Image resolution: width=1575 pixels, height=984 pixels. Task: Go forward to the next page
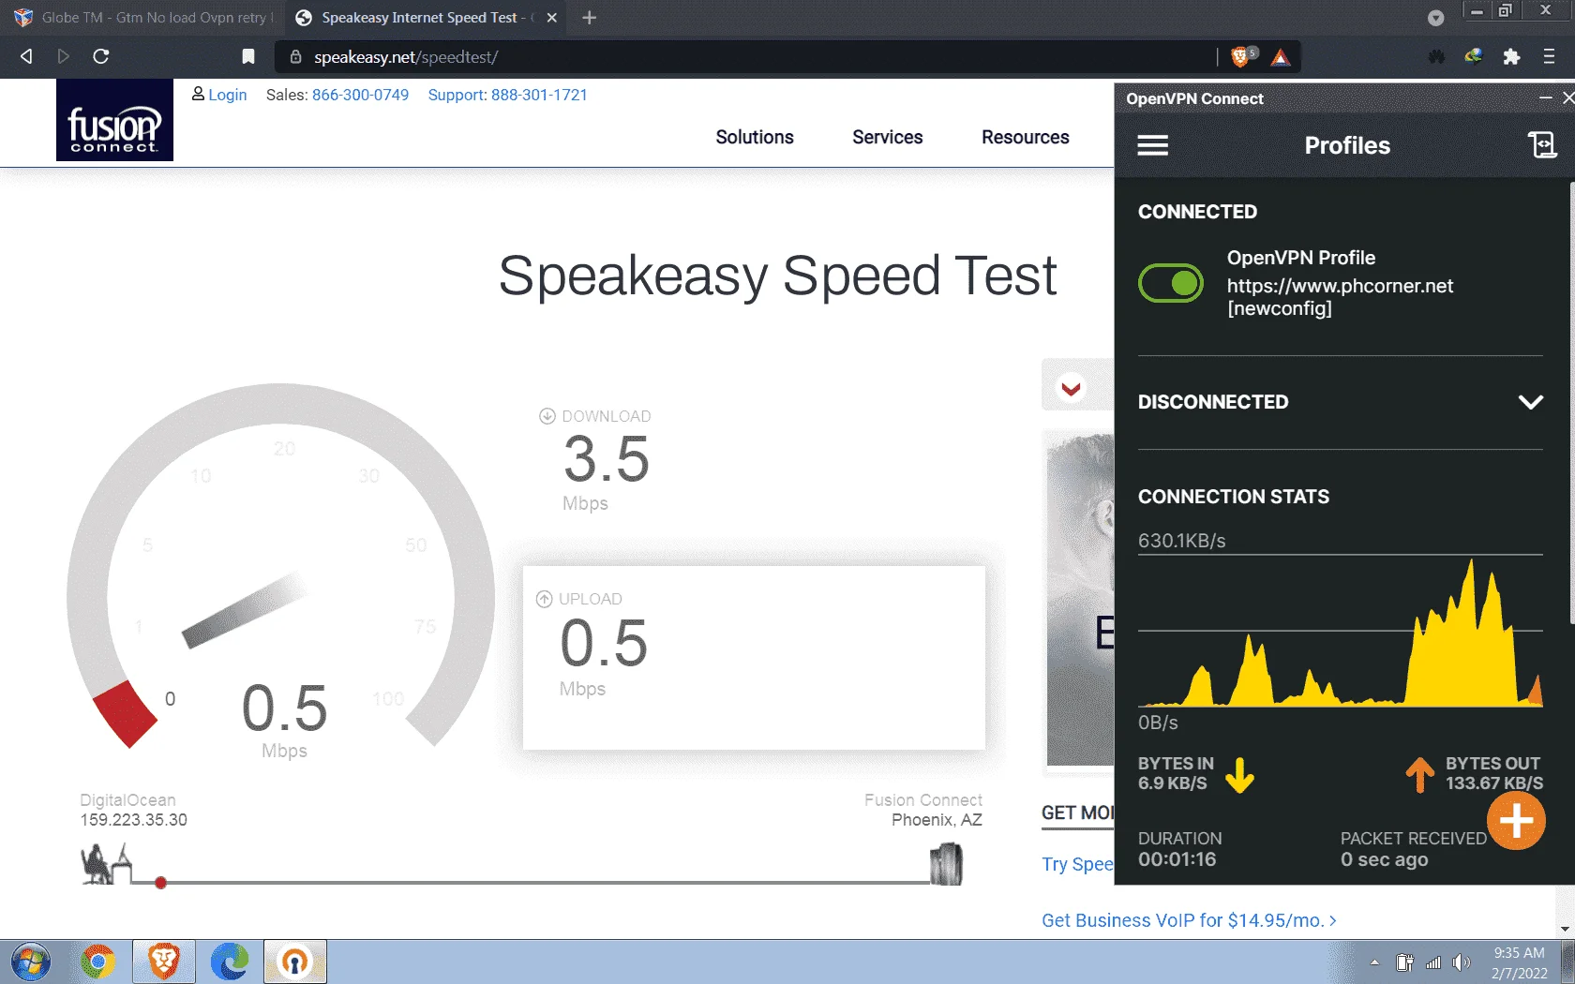click(63, 56)
